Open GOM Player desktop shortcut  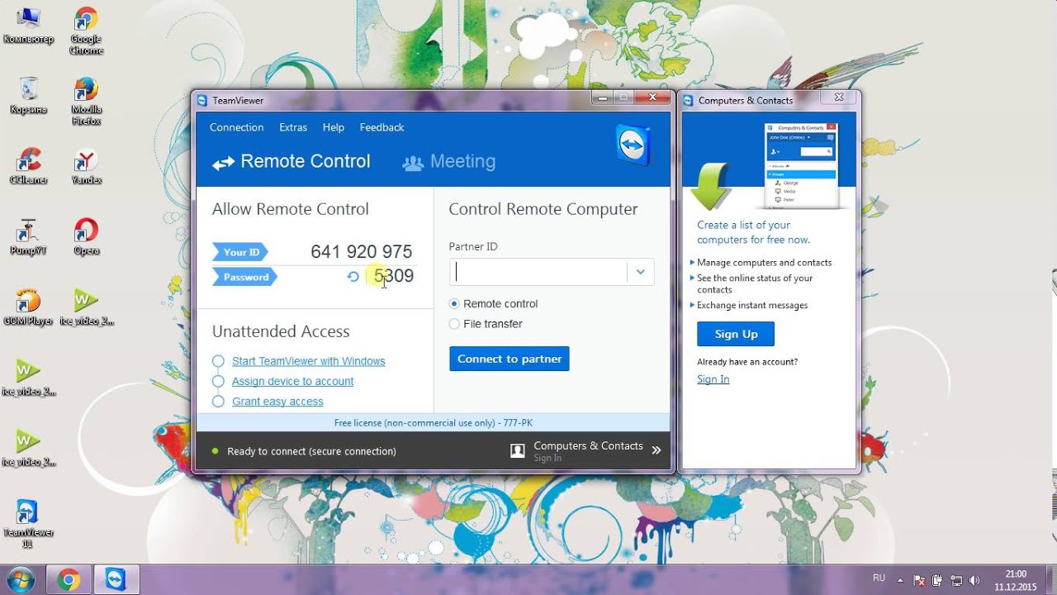pos(28,307)
